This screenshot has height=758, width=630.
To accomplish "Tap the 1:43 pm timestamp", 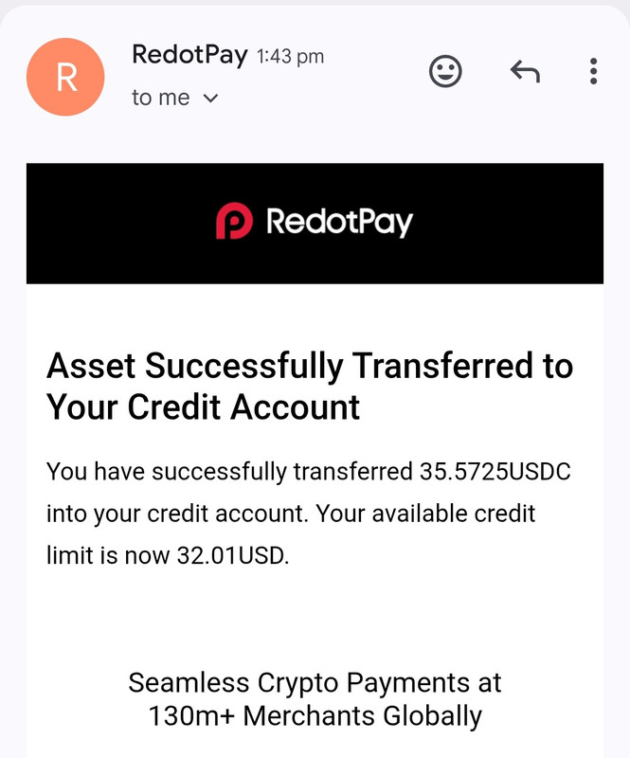I will (x=290, y=57).
